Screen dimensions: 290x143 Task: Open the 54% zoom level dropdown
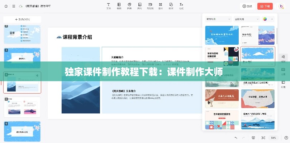tap(274, 138)
